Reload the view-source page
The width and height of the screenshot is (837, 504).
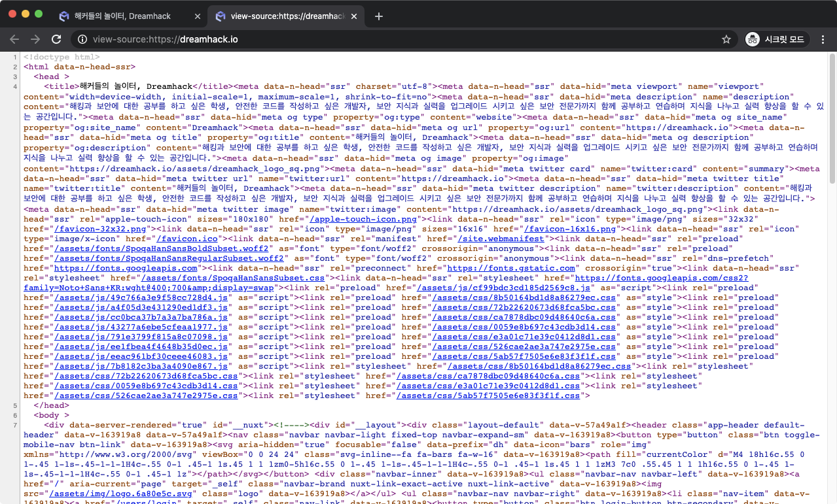[56, 39]
